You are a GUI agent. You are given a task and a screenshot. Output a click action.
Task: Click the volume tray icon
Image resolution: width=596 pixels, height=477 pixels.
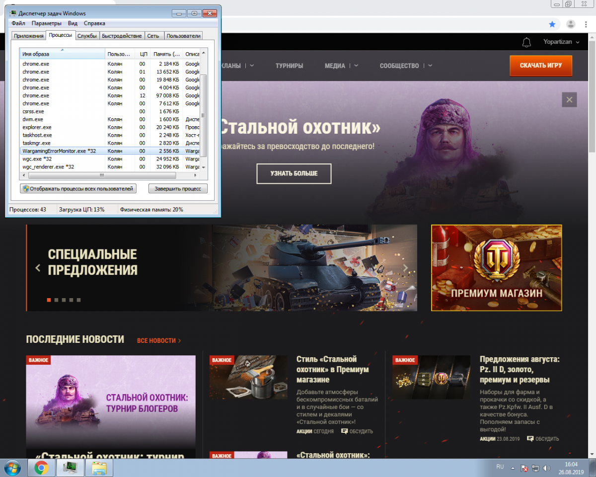click(546, 468)
